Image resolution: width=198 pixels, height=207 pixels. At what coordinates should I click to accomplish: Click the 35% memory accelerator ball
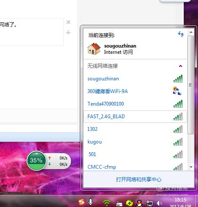point(37,161)
